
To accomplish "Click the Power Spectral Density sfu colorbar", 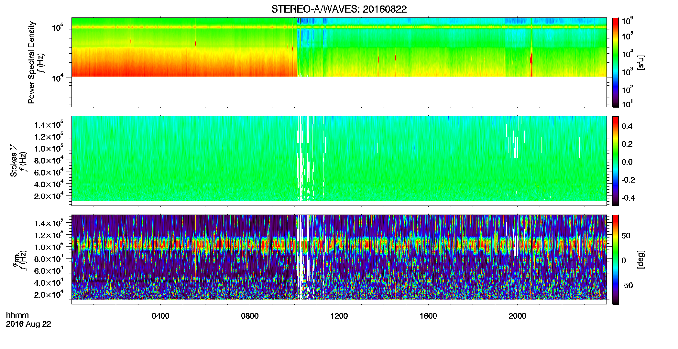I will pos(615,62).
